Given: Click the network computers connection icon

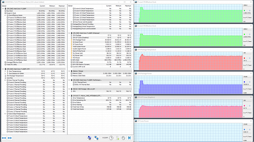Looking at the screenshot, I should click(96, 138).
